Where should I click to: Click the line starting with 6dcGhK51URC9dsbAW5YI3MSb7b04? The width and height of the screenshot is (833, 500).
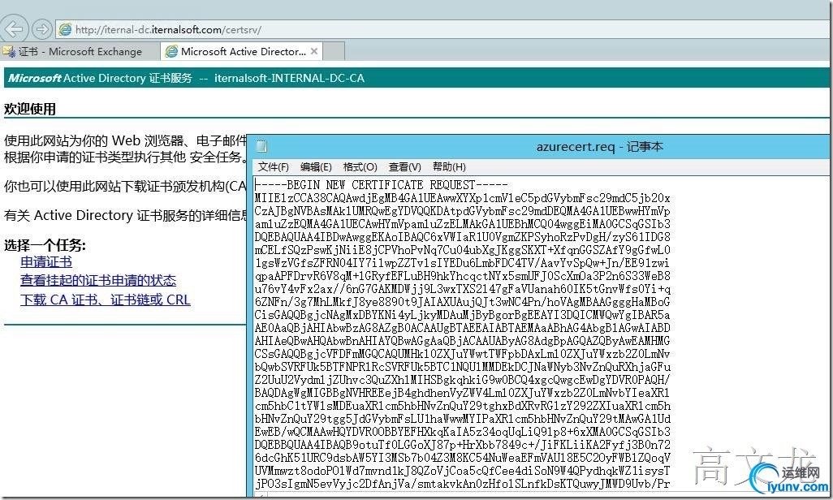[x=462, y=458]
